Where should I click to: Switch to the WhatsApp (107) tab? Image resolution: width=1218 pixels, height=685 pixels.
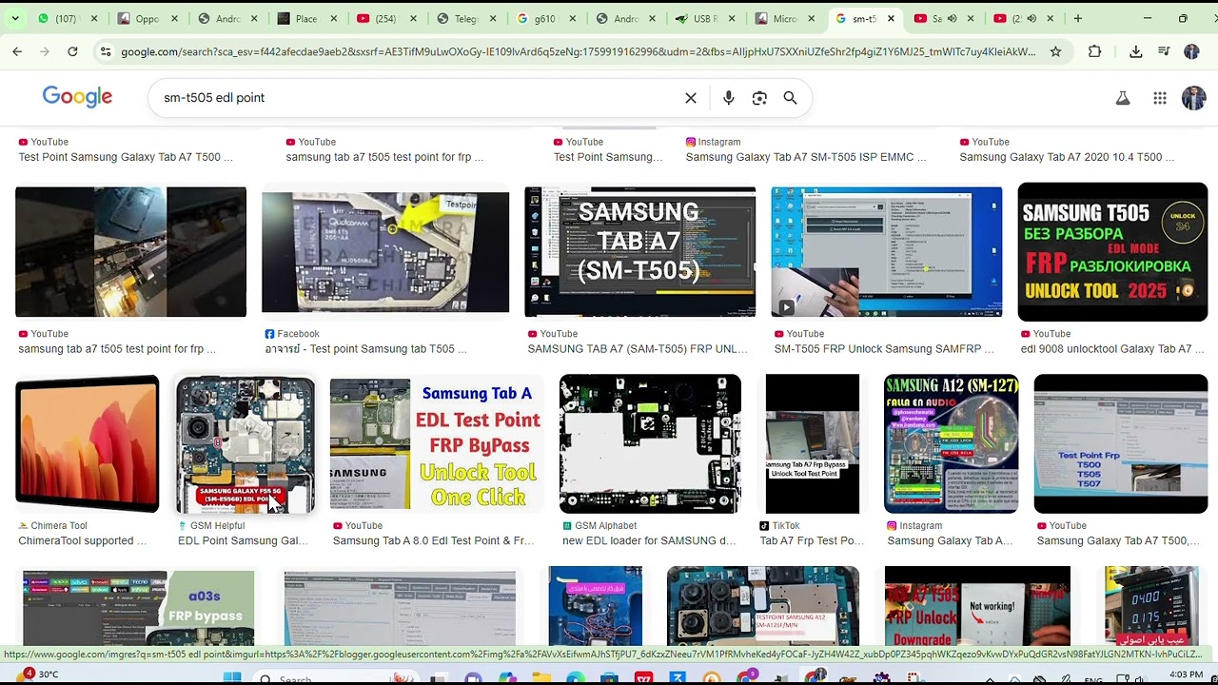67,18
